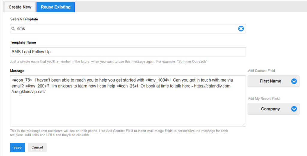Clear the search with the blue X icon

241,29
